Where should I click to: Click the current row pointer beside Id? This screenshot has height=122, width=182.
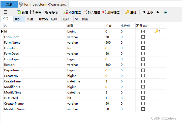pos(2,31)
